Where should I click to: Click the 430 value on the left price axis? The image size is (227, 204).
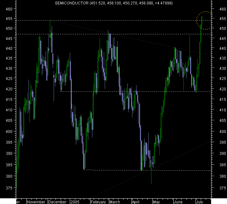pos(9,68)
